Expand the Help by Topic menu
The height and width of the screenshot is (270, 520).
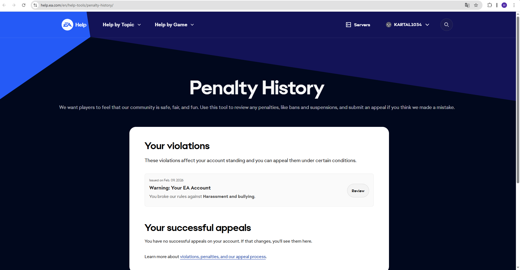click(x=122, y=25)
